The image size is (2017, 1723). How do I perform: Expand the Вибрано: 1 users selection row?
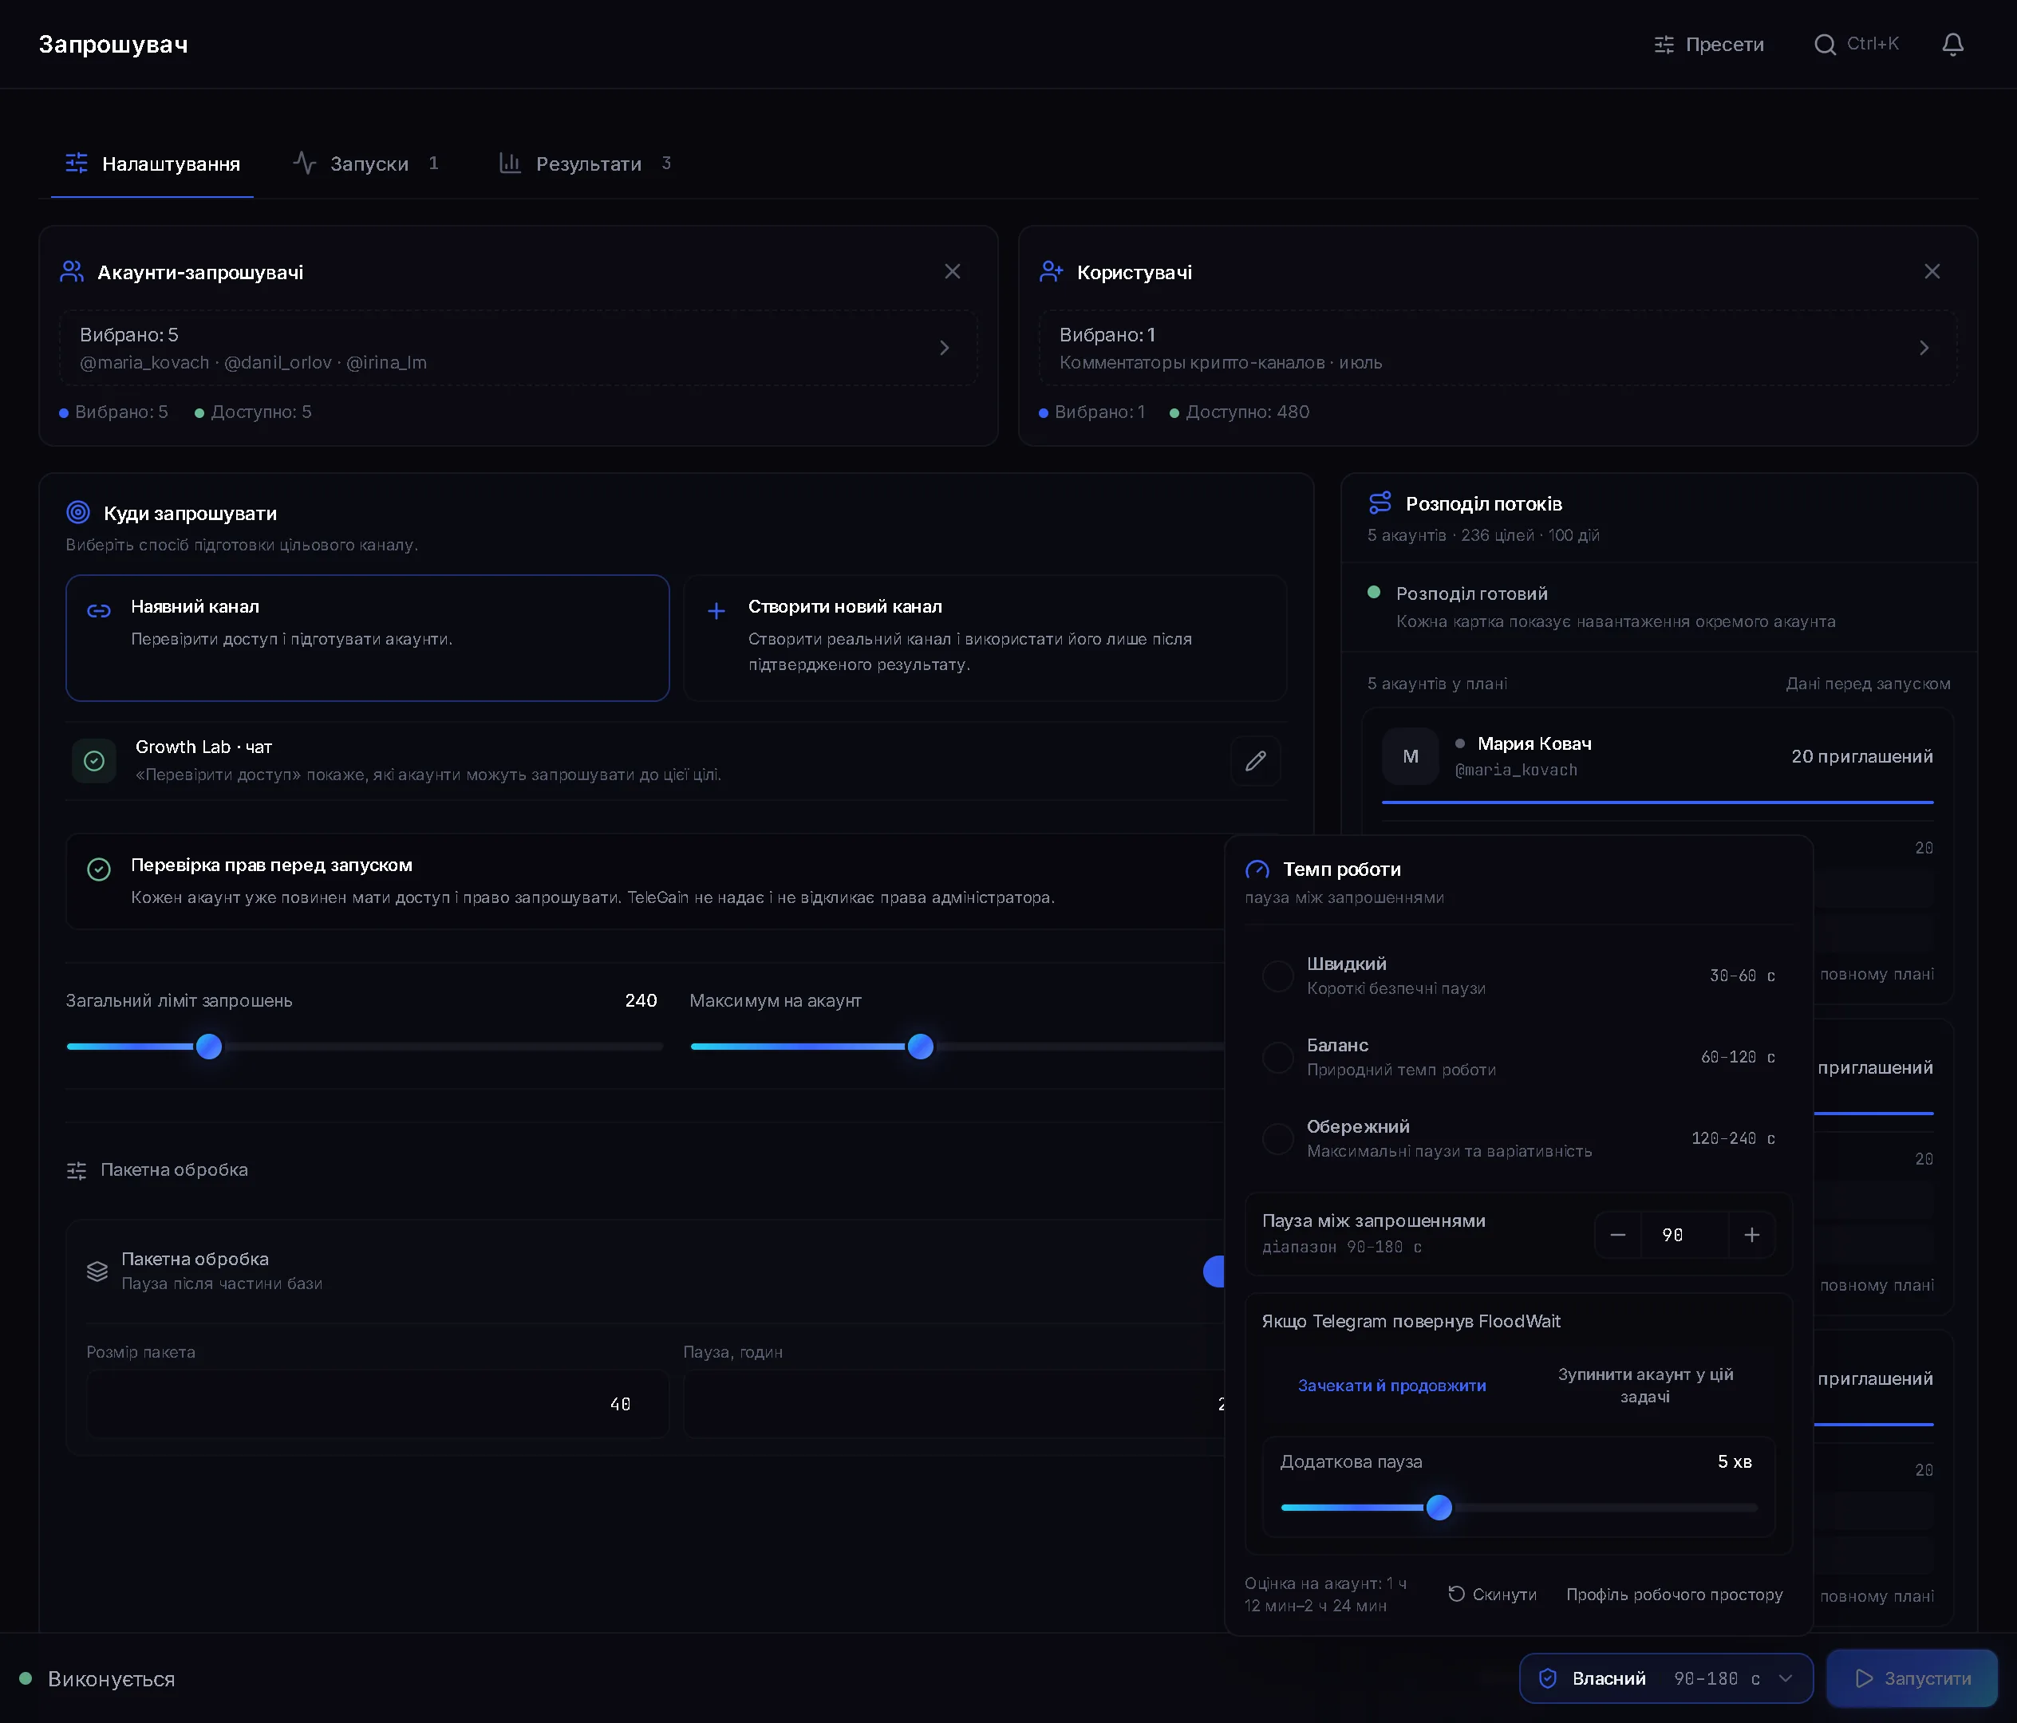point(1497,348)
